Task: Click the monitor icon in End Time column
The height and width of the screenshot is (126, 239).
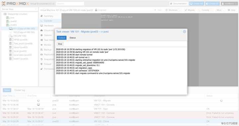Action: 39,105
